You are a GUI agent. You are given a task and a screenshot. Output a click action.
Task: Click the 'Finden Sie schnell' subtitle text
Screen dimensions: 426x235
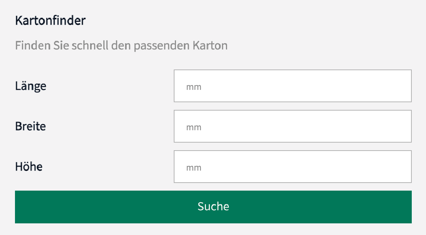click(121, 46)
